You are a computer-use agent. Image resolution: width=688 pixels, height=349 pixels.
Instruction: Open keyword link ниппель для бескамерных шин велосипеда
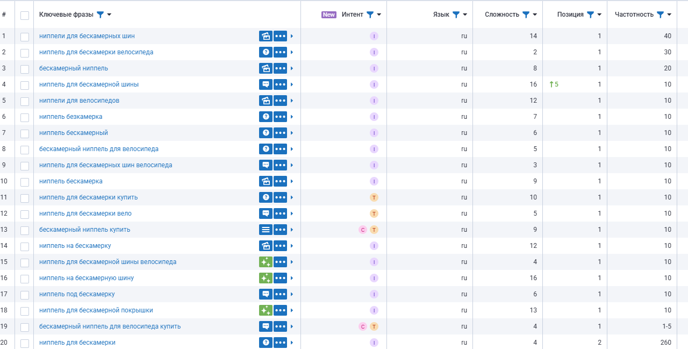[x=106, y=165]
